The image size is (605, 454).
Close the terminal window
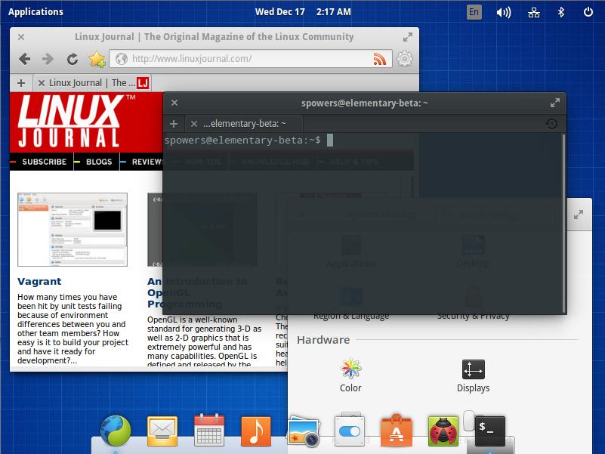174,103
